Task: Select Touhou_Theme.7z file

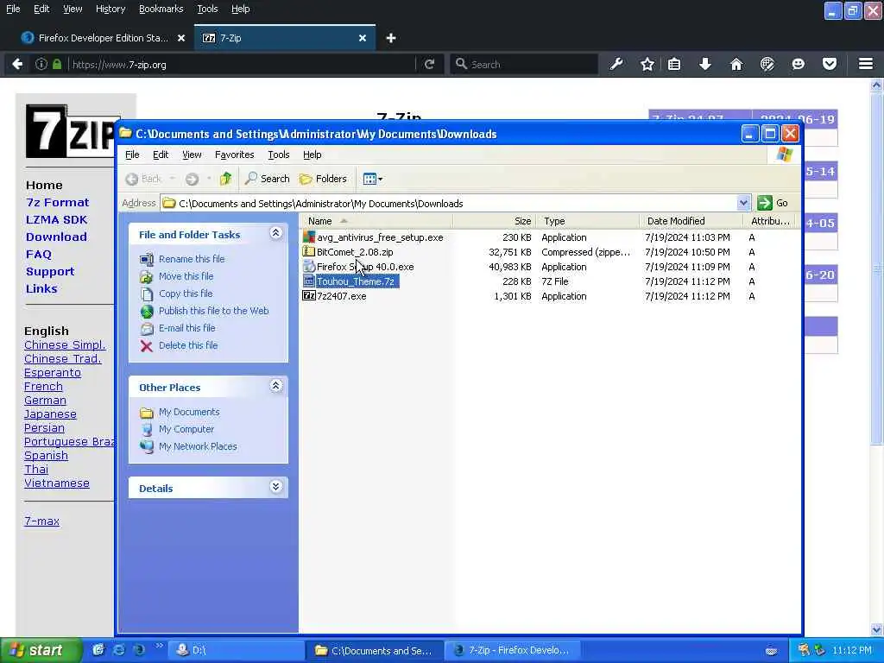Action: [356, 281]
